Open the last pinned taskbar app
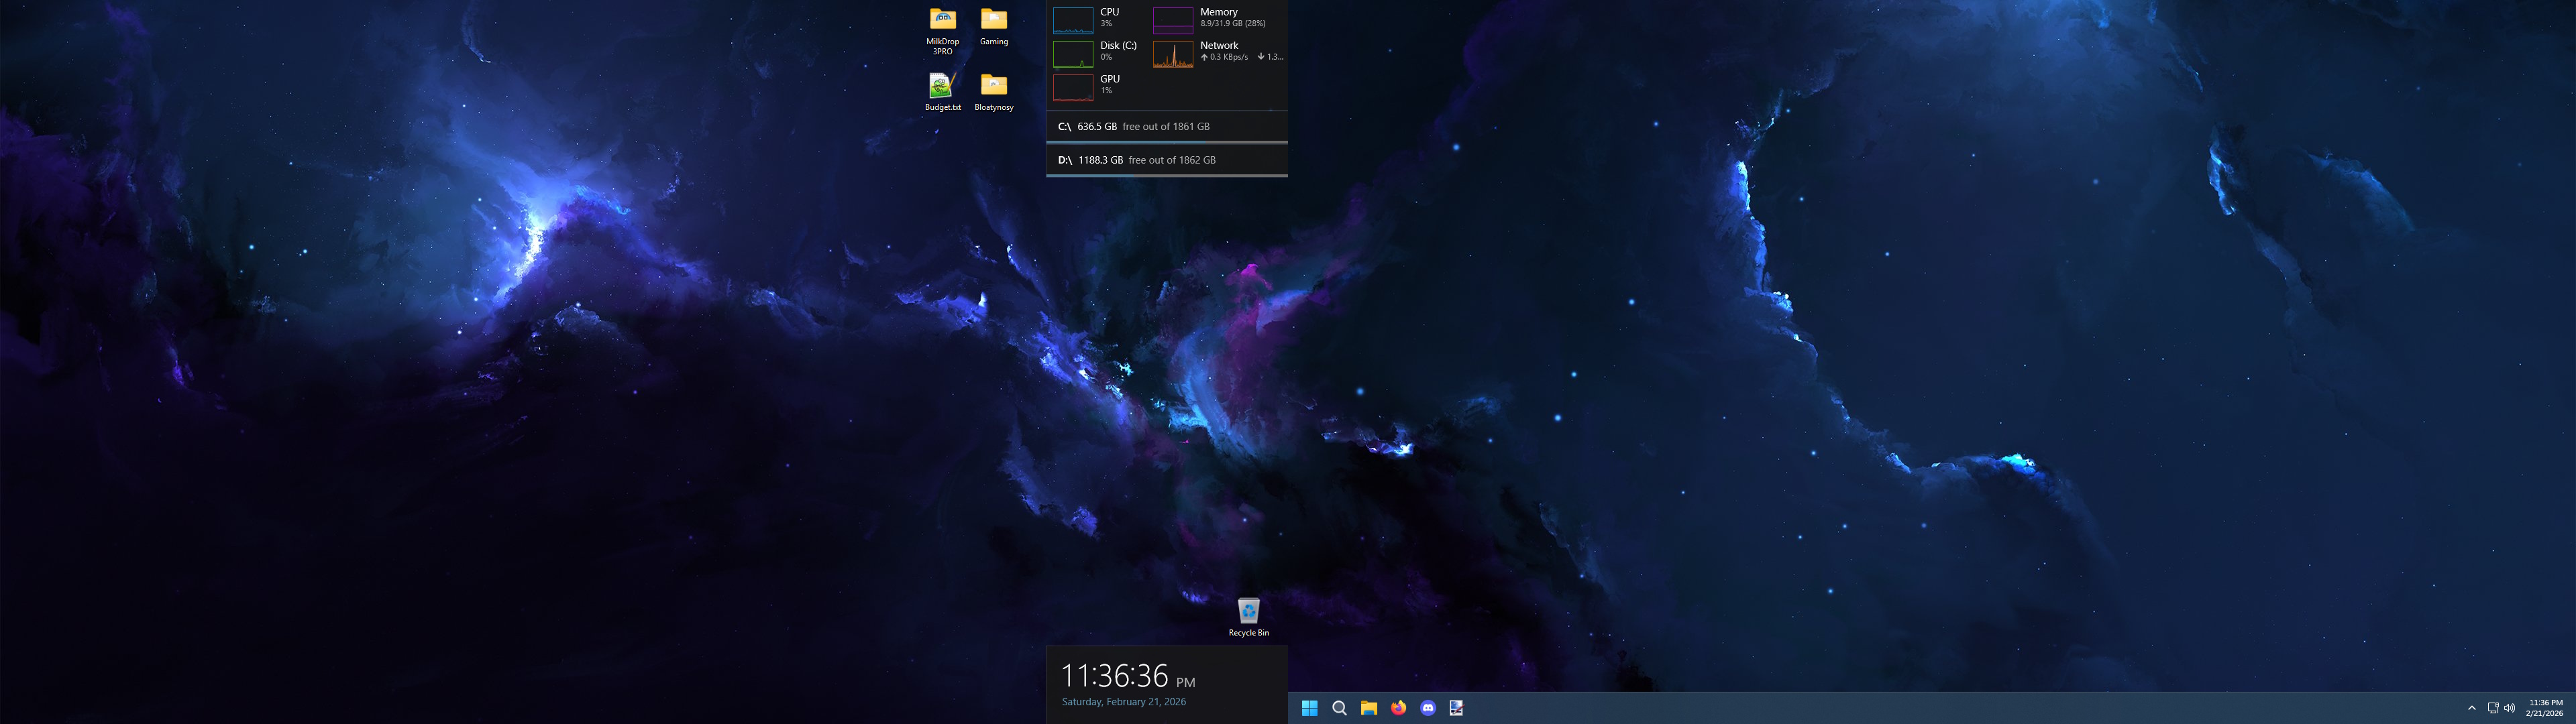The height and width of the screenshot is (724, 2576). 1457,708
